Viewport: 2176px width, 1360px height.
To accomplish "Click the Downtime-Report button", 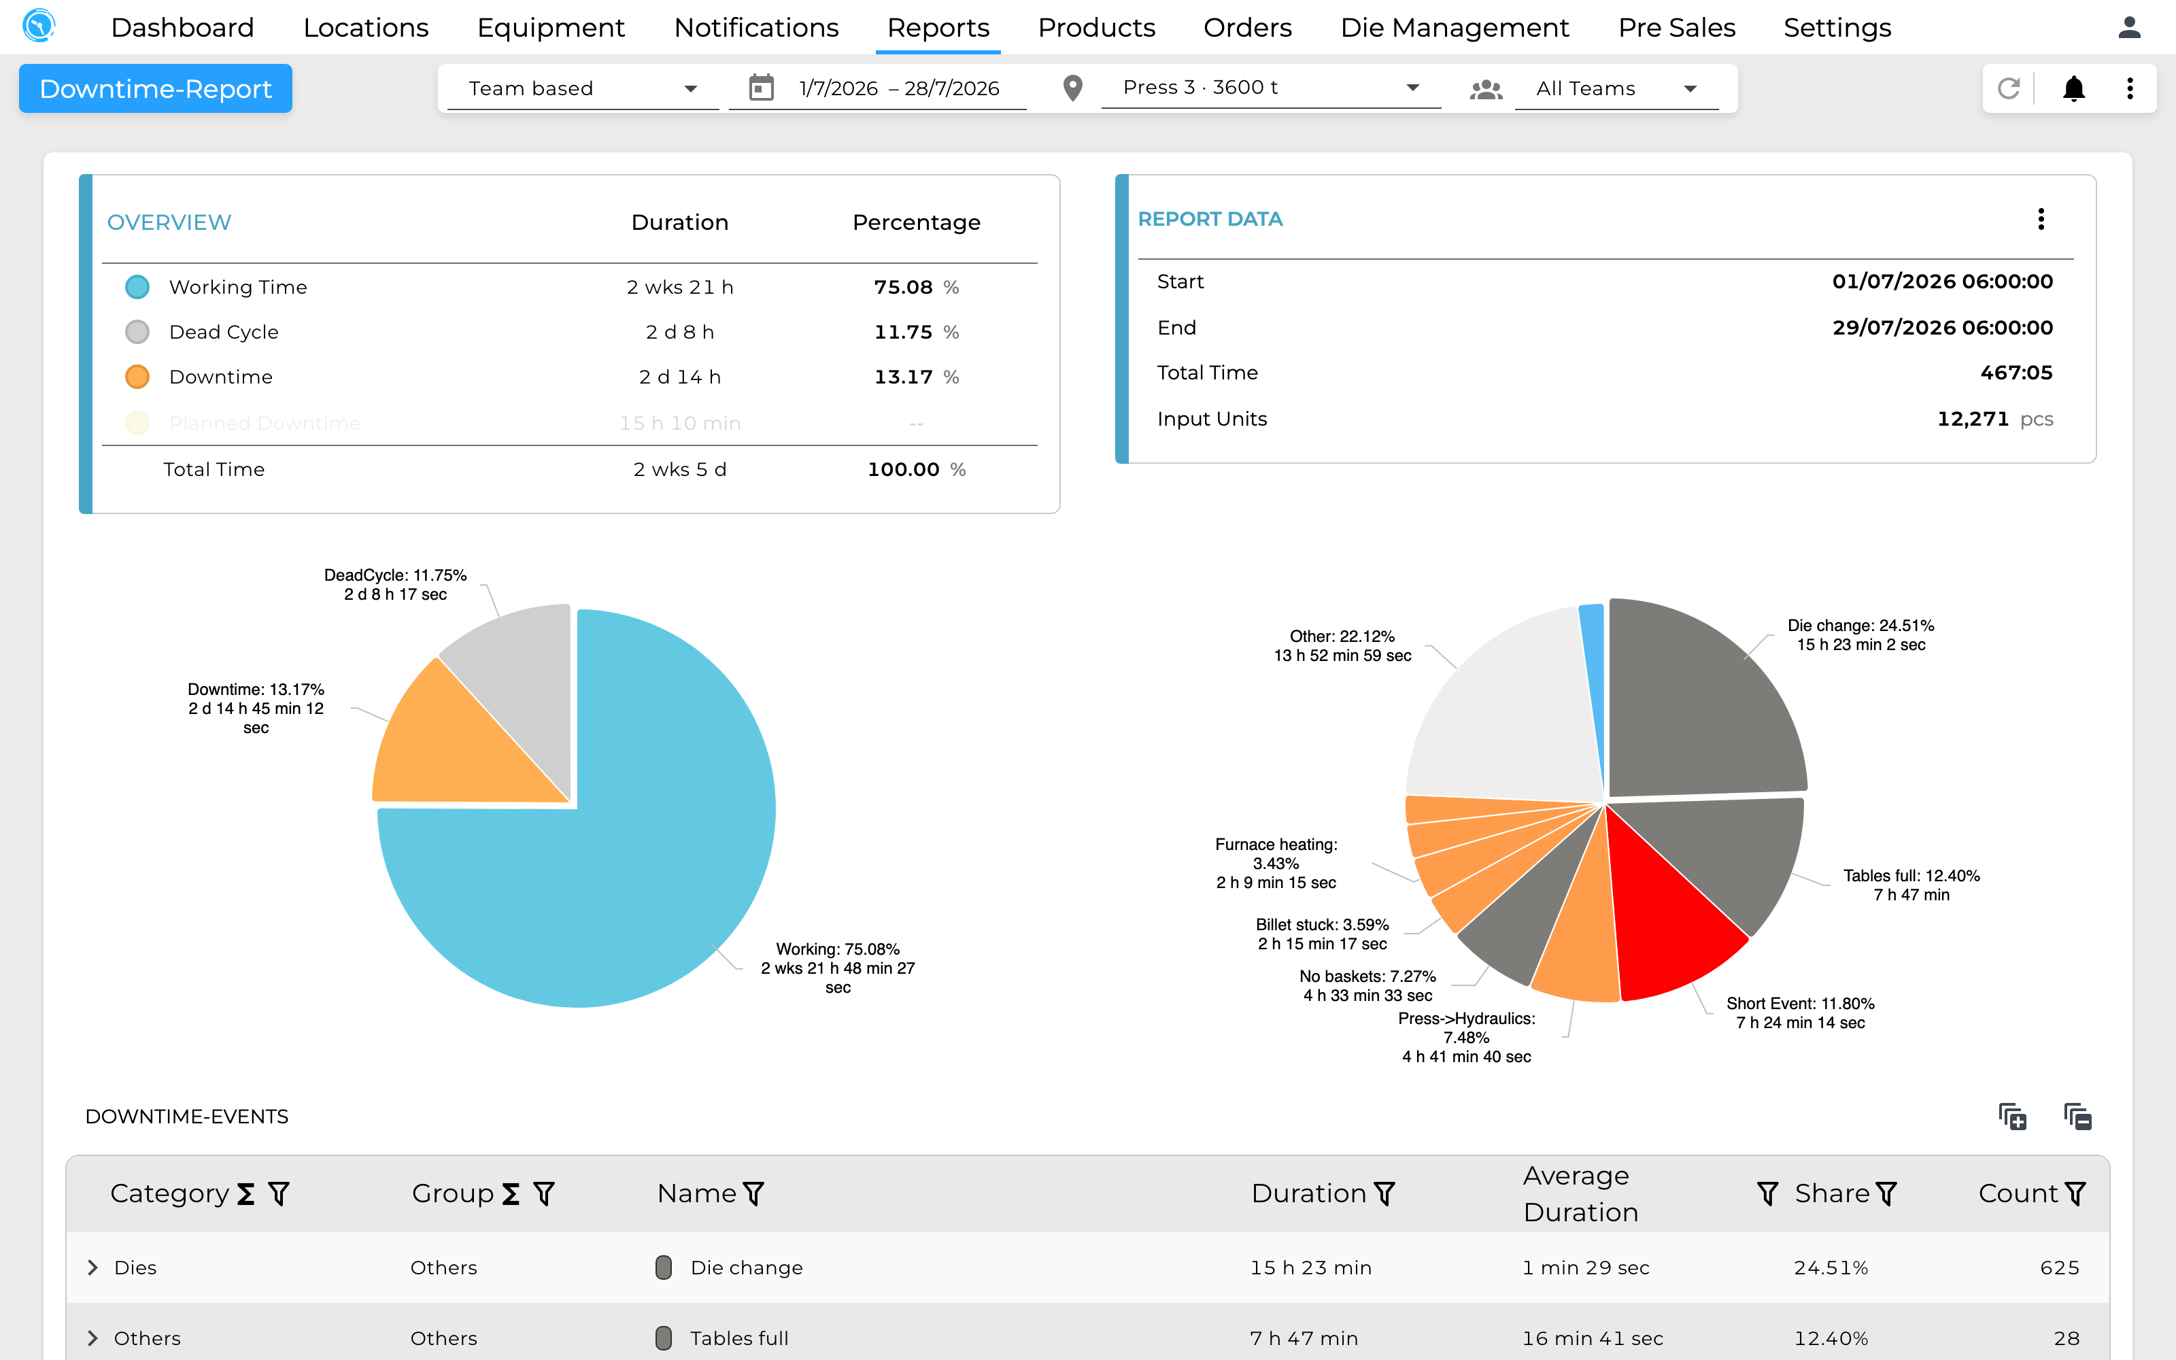I will (x=156, y=88).
